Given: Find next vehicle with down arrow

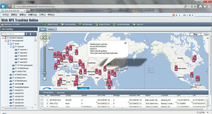Looking at the screenshot, I should 26,34.
